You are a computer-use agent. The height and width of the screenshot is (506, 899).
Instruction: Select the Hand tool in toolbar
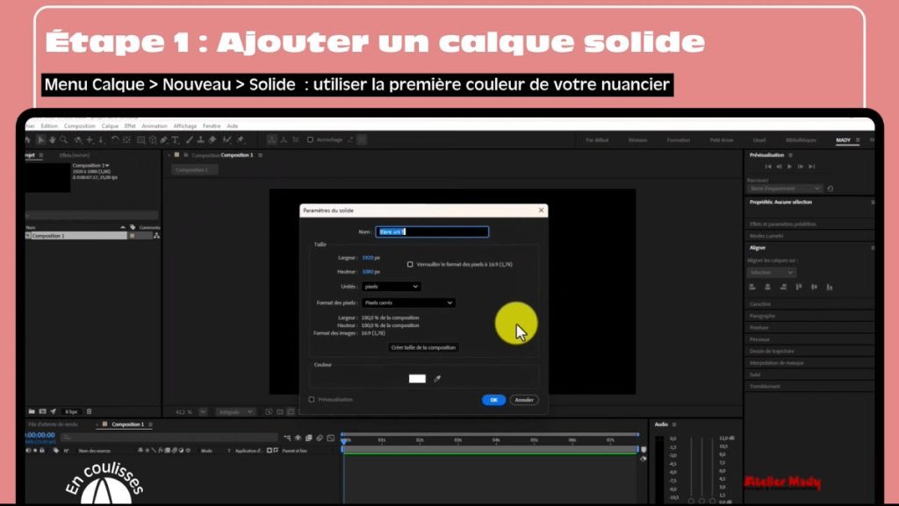[x=52, y=139]
